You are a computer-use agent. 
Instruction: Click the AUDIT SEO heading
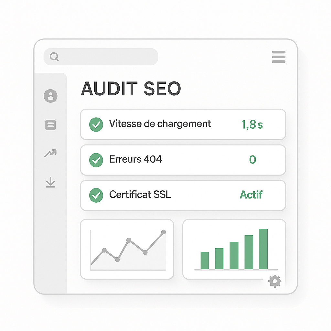click(x=131, y=89)
